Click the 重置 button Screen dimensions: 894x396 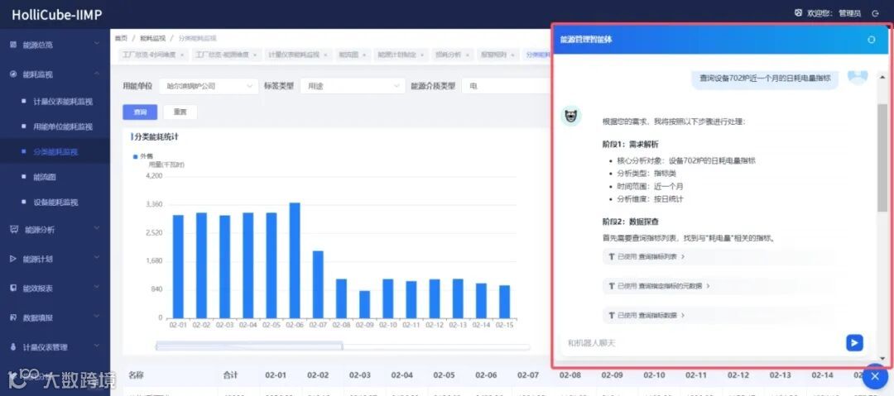180,112
